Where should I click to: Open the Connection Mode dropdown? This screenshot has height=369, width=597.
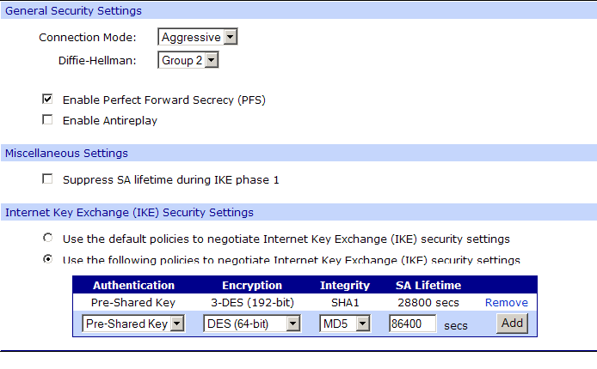pyautogui.click(x=197, y=37)
